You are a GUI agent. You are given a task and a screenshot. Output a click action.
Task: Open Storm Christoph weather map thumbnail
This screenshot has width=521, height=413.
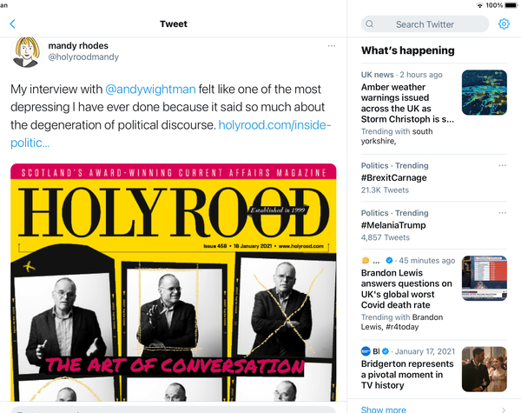tap(485, 92)
